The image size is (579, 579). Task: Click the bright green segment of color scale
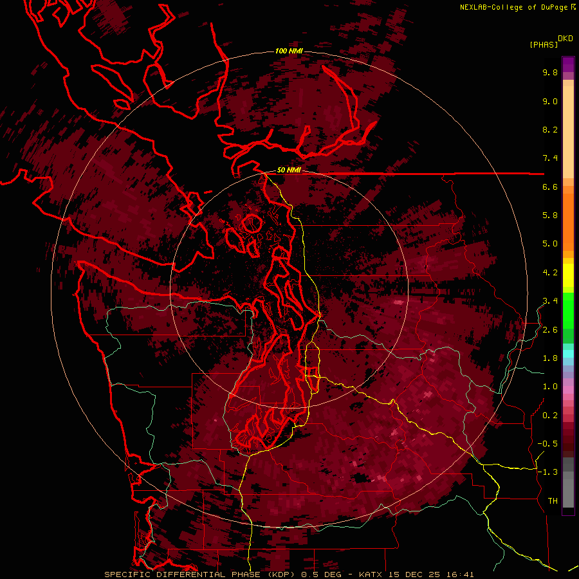[568, 310]
